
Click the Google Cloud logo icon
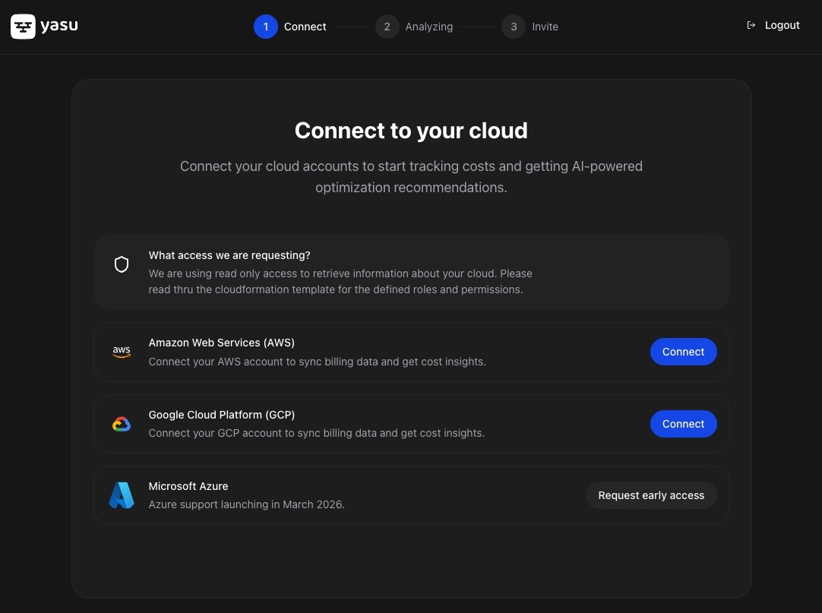(122, 424)
